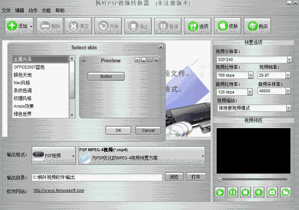Click the green stop button in video preview
Screen dimensions: 299x210
(x=245, y=192)
